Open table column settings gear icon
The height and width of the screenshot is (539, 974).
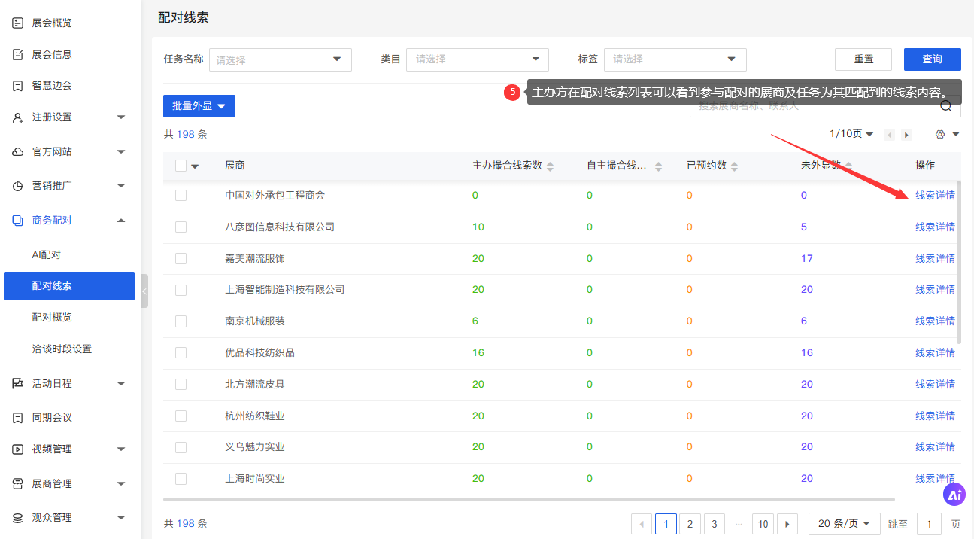[x=939, y=135]
